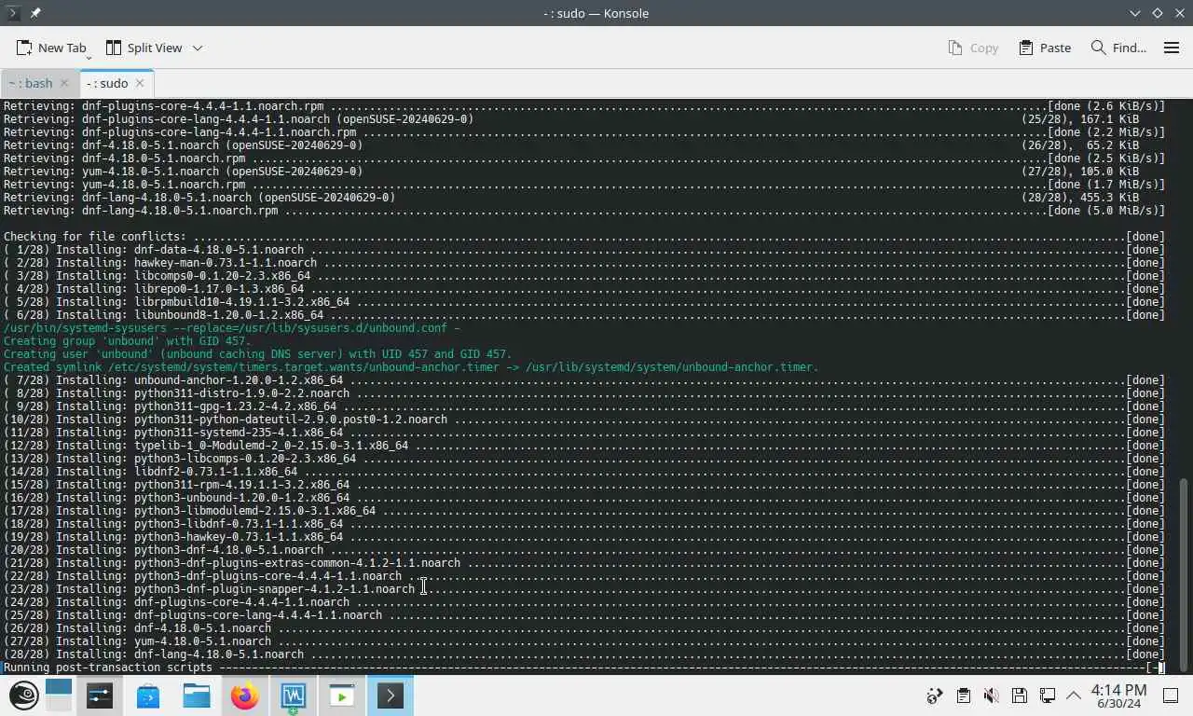Click 'Installing: libunbound8-1.20.0-1.2.x86_64' line
The height and width of the screenshot is (716, 1193).
[584, 315]
